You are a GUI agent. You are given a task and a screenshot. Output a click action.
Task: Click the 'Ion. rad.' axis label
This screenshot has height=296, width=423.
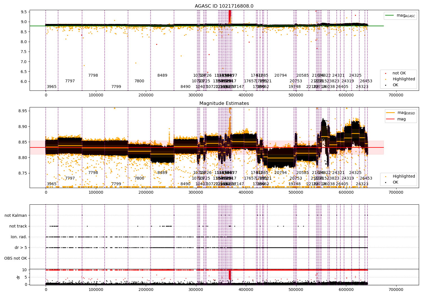pos(19,237)
